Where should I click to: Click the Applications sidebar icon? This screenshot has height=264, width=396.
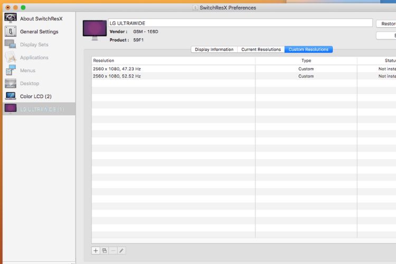(11, 58)
